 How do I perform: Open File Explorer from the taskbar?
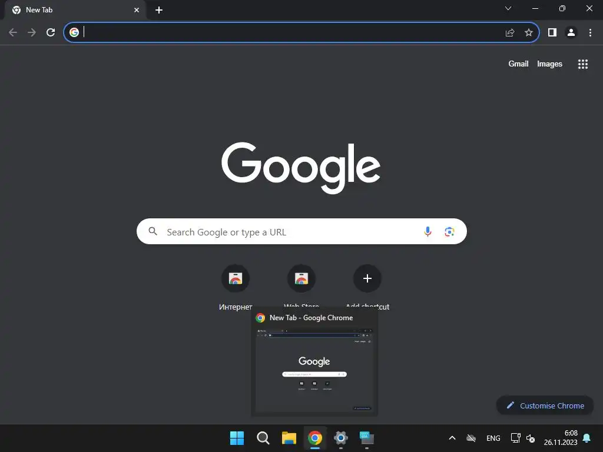pyautogui.click(x=289, y=438)
